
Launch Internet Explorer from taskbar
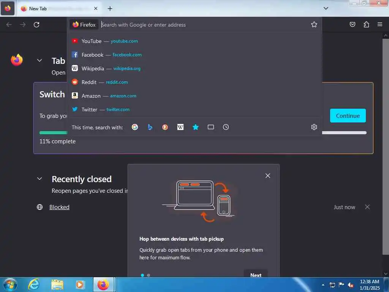(34, 284)
